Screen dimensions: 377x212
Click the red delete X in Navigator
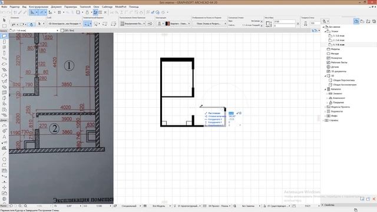(374, 199)
